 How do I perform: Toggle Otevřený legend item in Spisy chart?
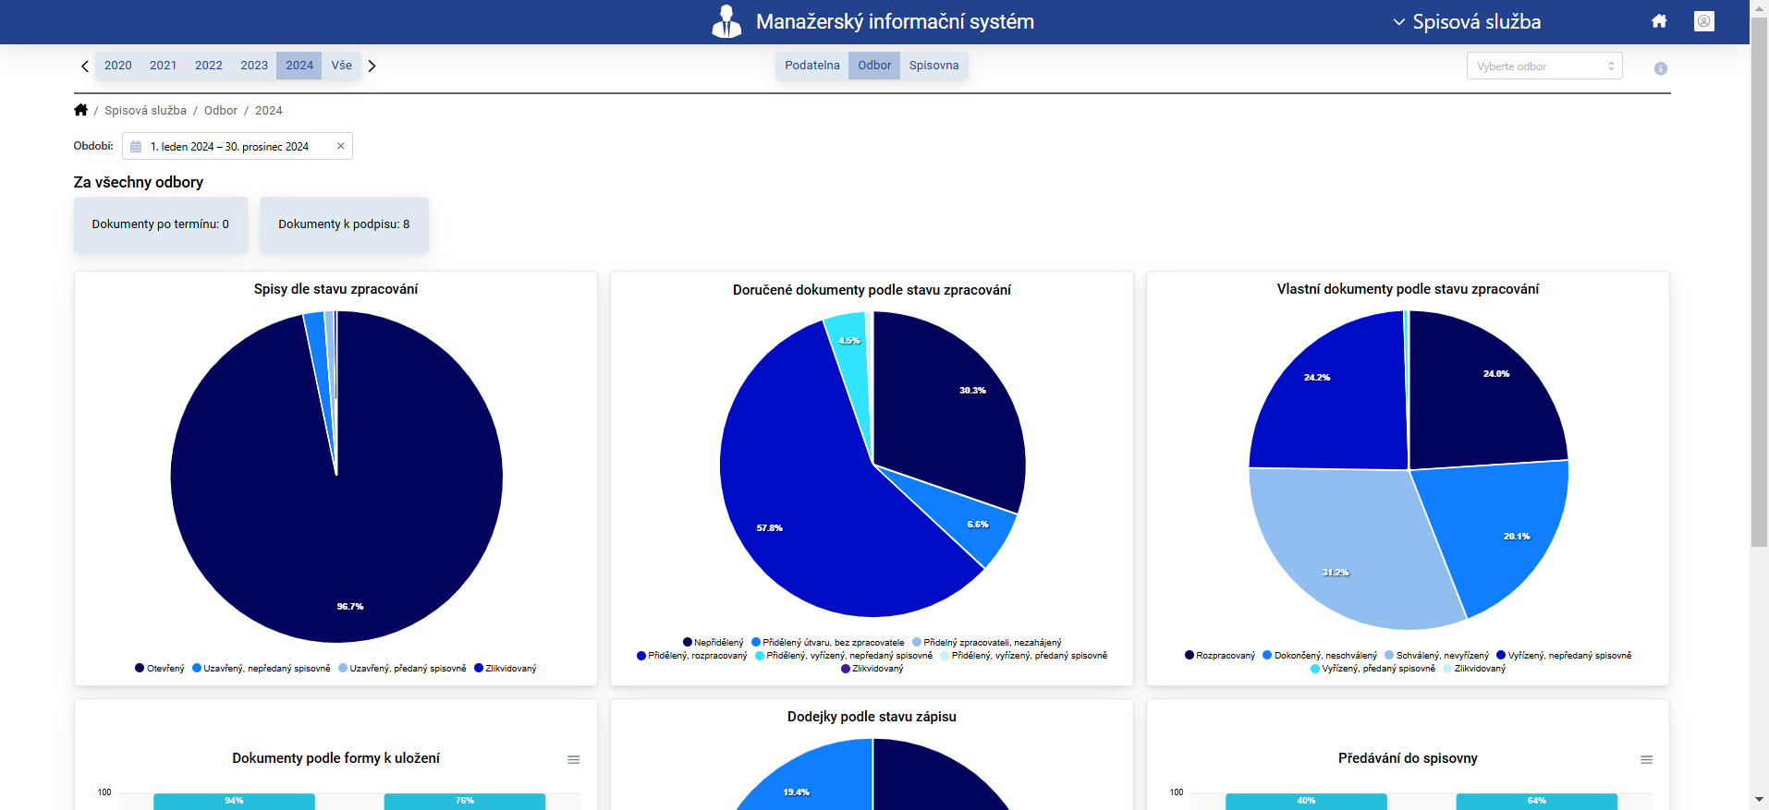tap(160, 669)
